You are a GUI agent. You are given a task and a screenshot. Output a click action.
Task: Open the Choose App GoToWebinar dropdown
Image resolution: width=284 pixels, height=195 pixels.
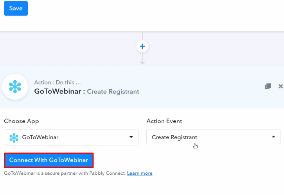pyautogui.click(x=71, y=137)
